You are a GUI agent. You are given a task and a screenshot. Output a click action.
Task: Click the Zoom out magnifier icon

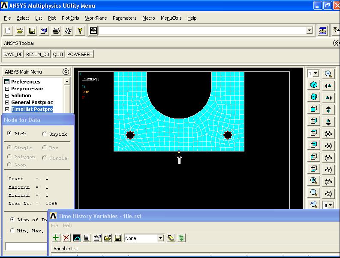(328, 74)
